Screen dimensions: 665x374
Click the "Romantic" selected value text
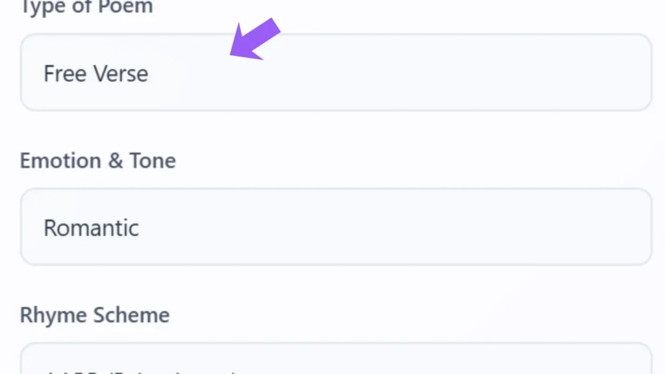click(91, 228)
